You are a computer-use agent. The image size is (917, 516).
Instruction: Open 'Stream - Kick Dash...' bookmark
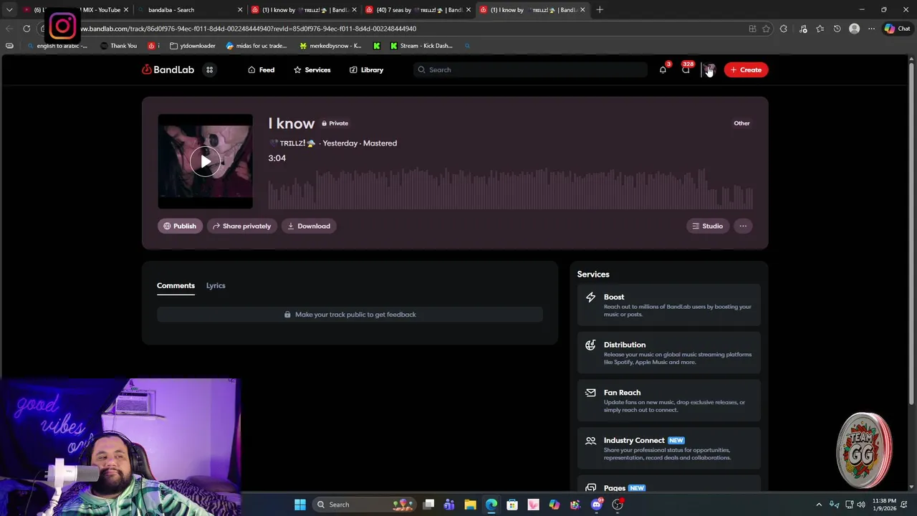(421, 46)
